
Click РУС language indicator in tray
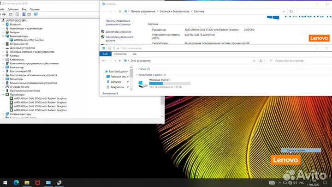(x=302, y=183)
